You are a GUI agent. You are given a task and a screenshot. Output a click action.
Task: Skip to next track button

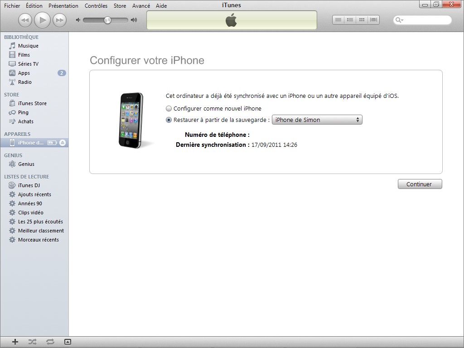pos(59,20)
